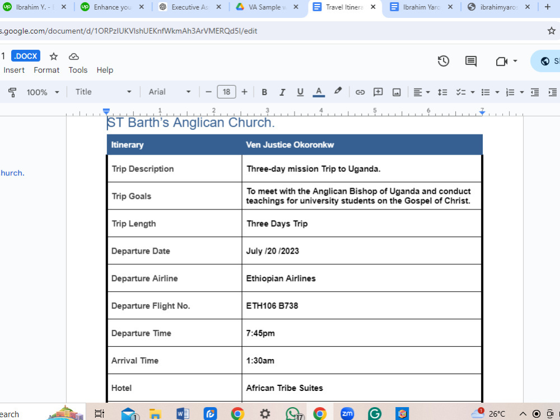The width and height of the screenshot is (560, 420).
Task: Click the .DOCX file badge
Action: click(26, 56)
